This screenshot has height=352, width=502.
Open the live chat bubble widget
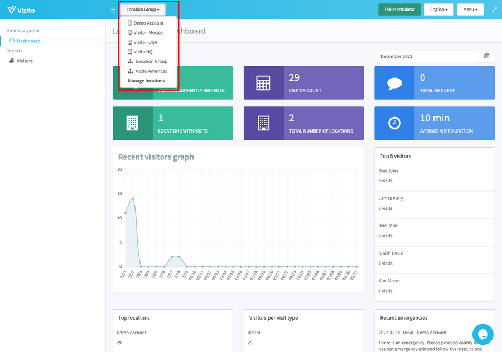(482, 334)
